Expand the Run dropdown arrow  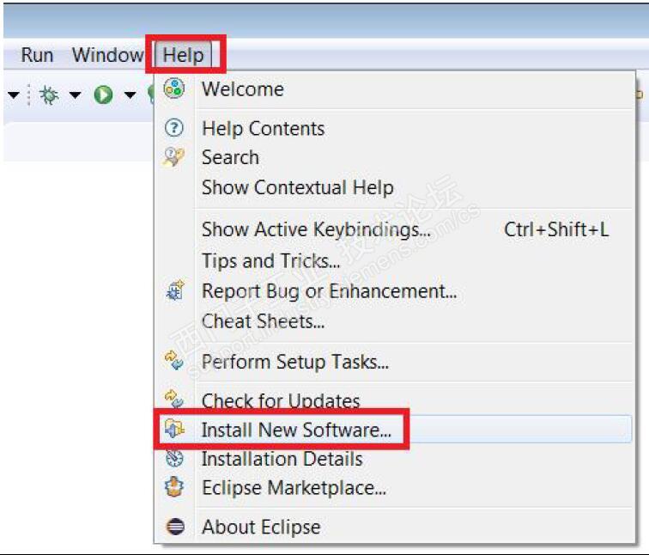click(x=130, y=95)
